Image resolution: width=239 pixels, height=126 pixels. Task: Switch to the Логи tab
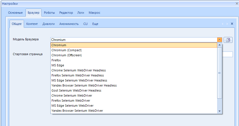click(x=81, y=13)
